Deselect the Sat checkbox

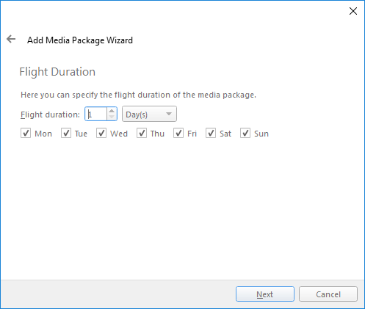point(211,134)
